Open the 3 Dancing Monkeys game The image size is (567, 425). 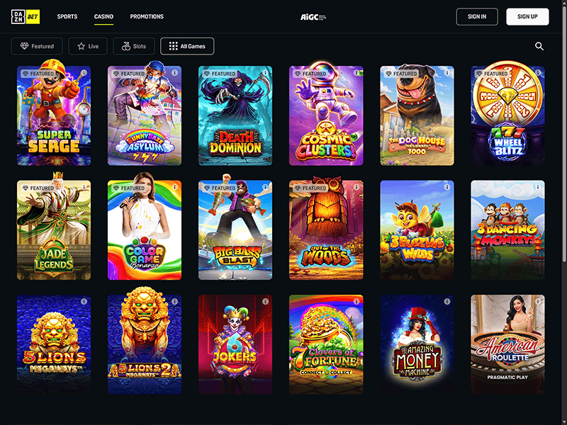click(x=507, y=230)
